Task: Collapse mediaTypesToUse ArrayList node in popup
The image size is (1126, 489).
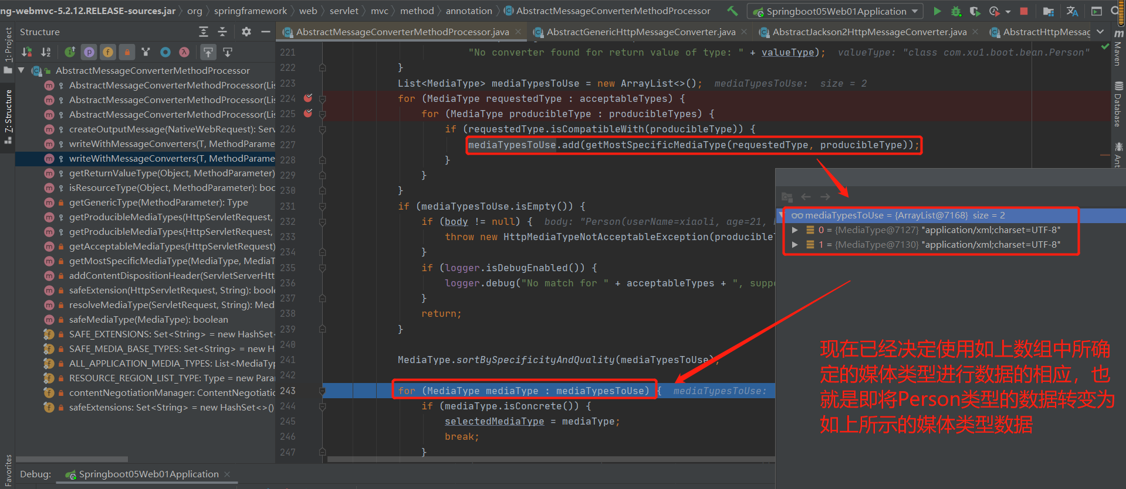Action: 781,216
